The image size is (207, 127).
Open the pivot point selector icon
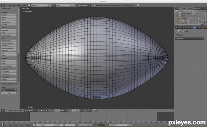[x=47, y=110]
